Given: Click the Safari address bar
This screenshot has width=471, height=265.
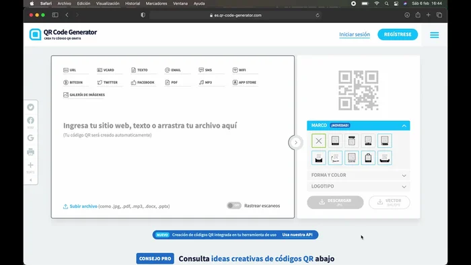Looking at the screenshot, I should coord(235,15).
